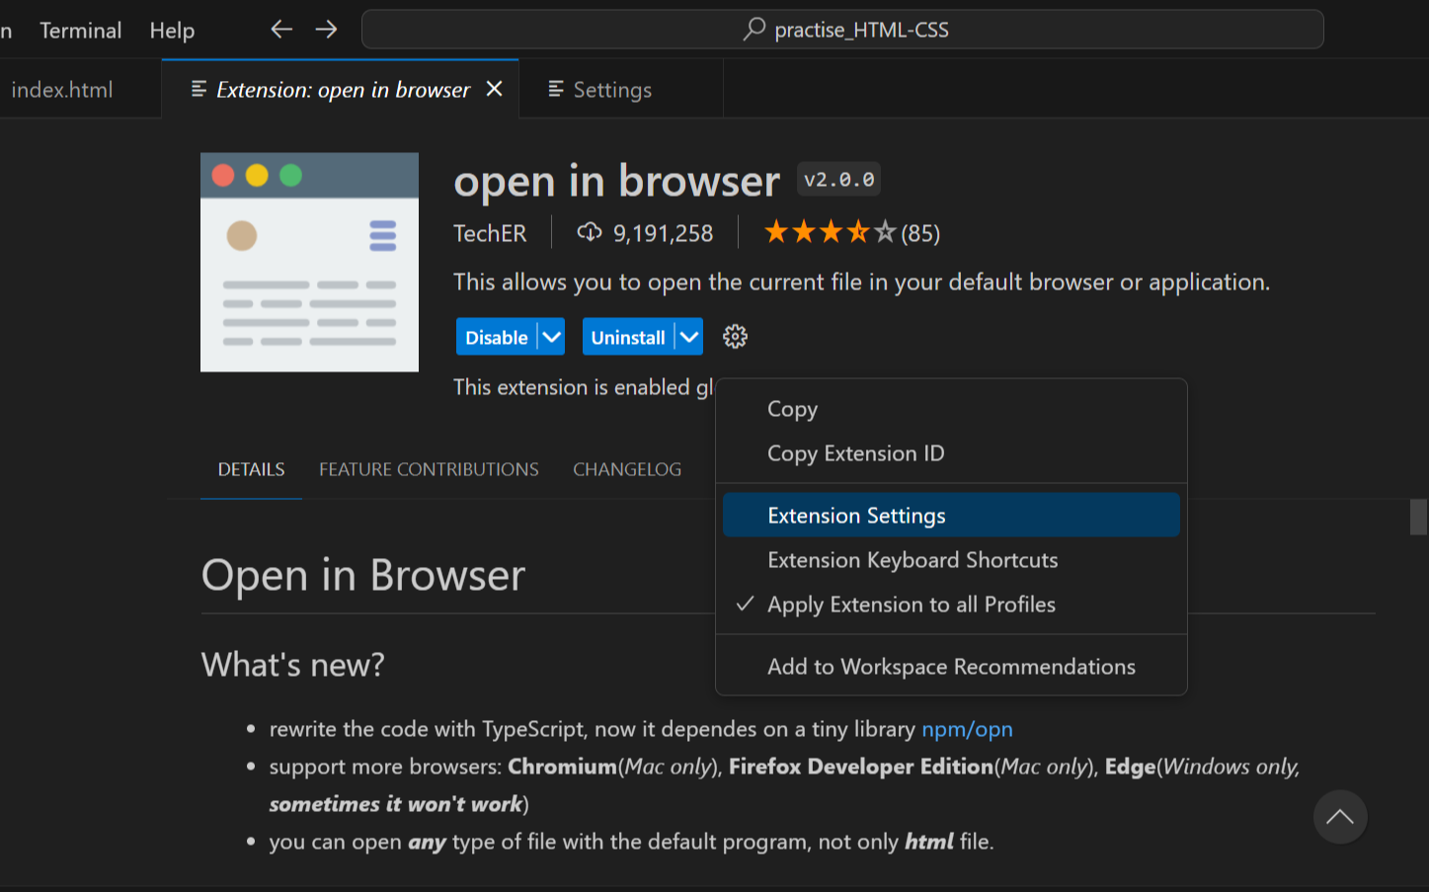The width and height of the screenshot is (1429, 892).
Task: Click the TechER publisher name
Action: click(x=490, y=233)
